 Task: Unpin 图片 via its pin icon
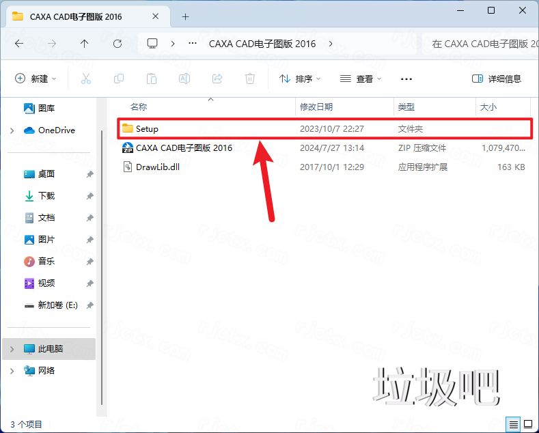(89, 240)
